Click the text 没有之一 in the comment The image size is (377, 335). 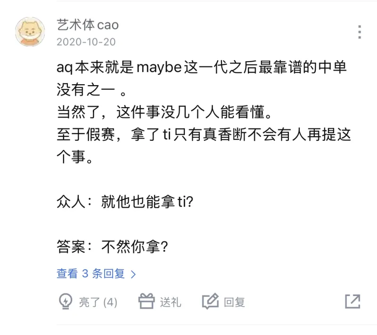pyautogui.click(x=86, y=90)
